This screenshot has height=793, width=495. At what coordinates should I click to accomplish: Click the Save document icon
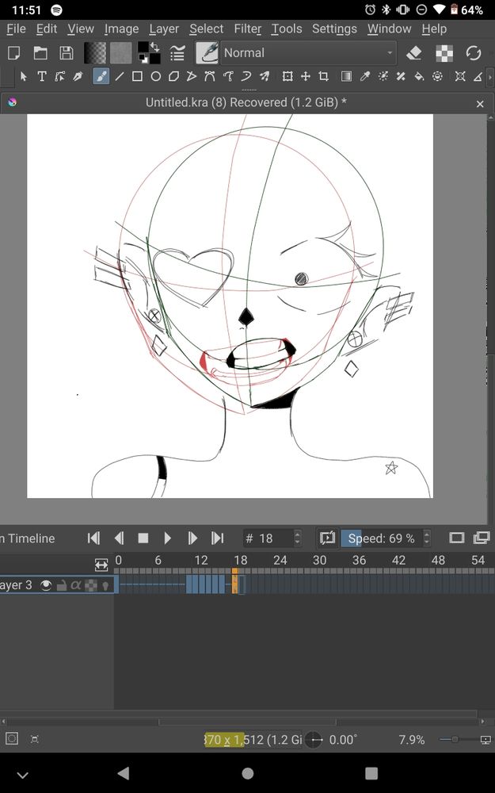[x=67, y=53]
